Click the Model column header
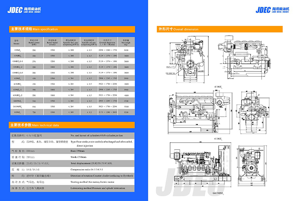The image size is (296, 201). click(17, 42)
